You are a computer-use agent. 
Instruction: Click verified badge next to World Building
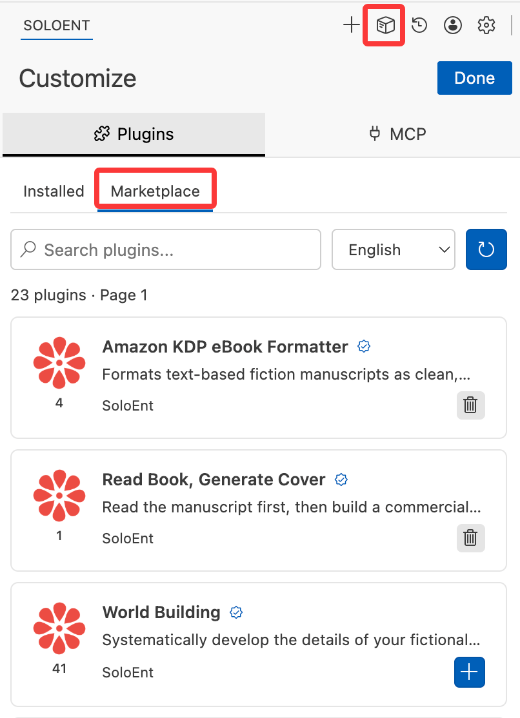(x=236, y=612)
